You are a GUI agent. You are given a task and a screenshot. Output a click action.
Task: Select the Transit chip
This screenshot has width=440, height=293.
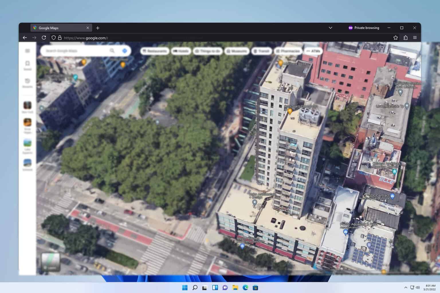262,51
